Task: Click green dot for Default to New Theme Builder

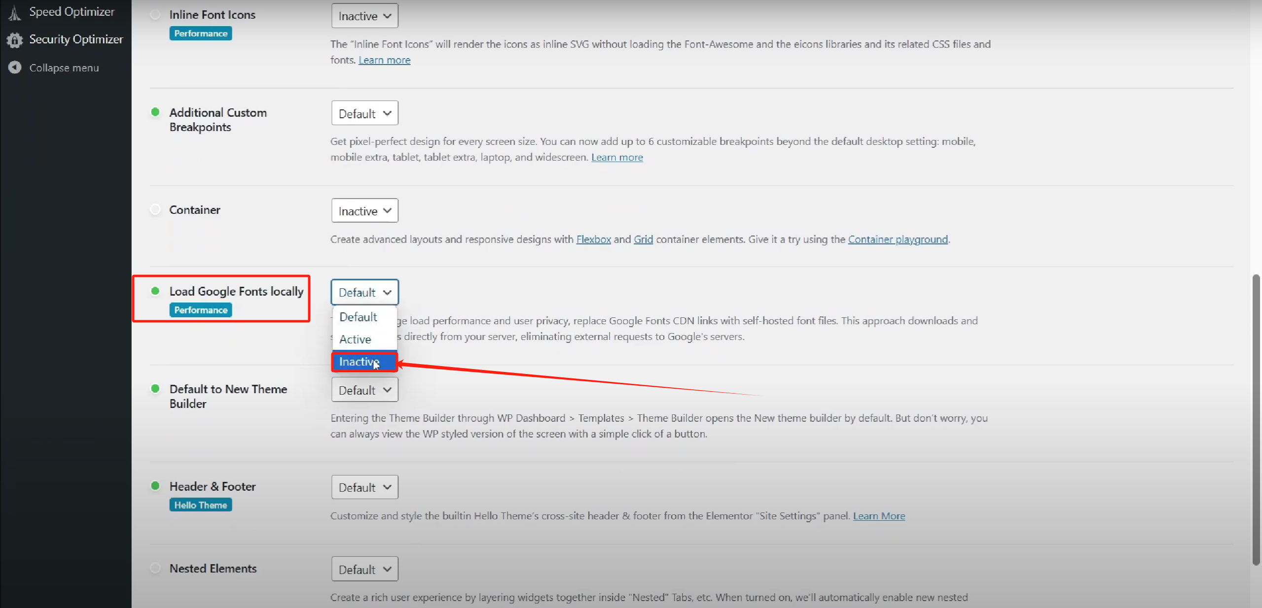Action: [x=155, y=389]
